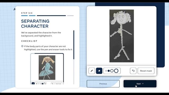Click the first step progress segment
The image size is (169, 95).
coord(24,16)
